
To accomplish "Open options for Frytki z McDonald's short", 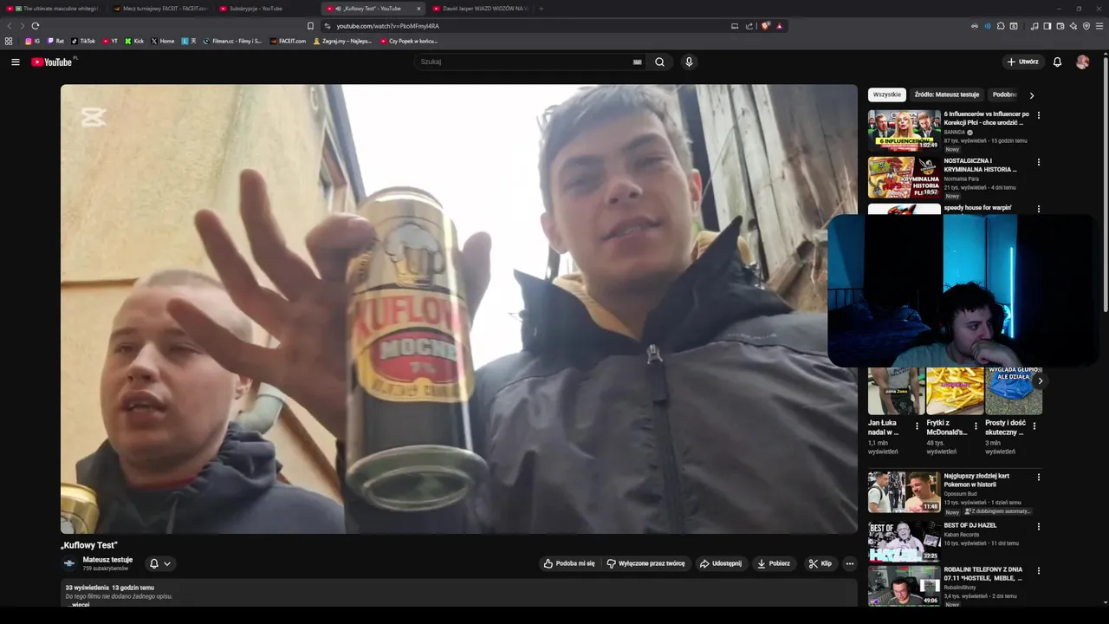I will (976, 426).
